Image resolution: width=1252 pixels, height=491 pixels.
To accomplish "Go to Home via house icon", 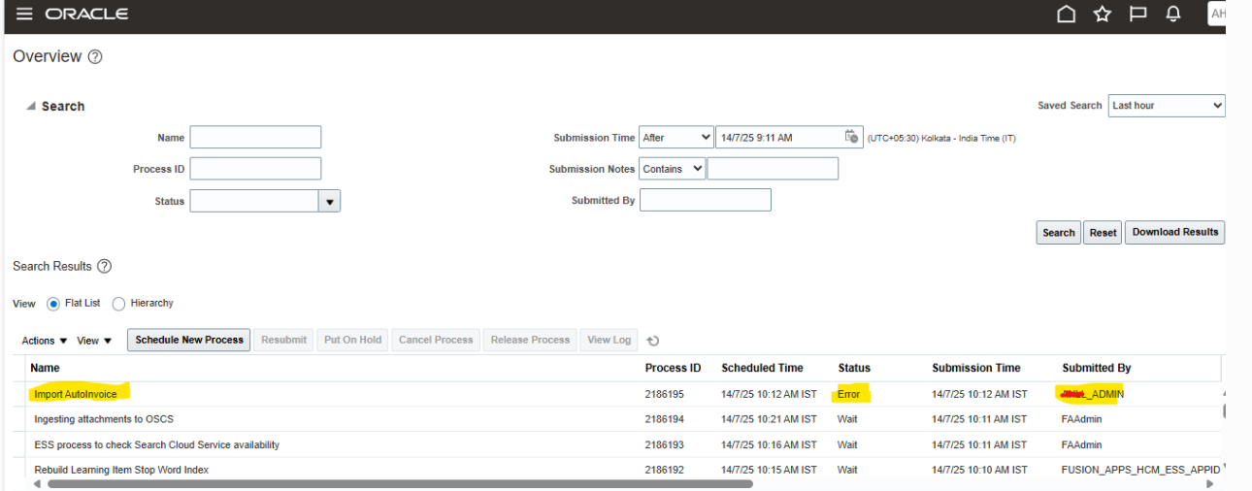I will (1067, 14).
